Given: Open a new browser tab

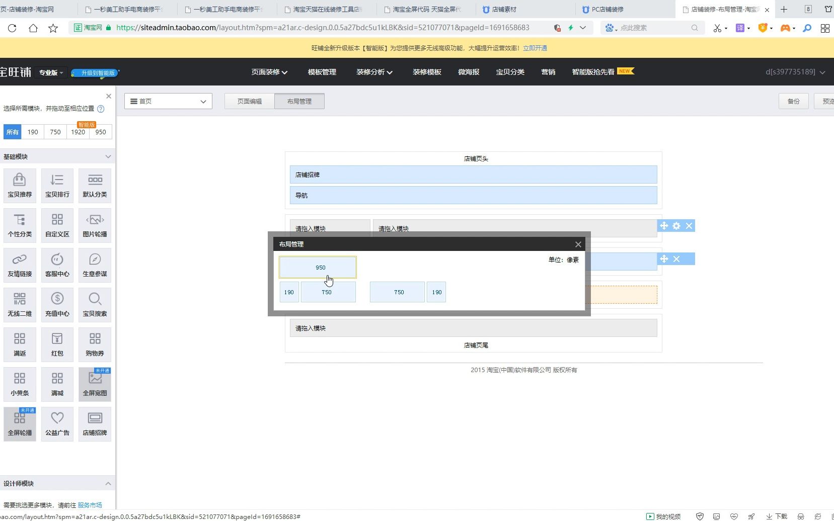Looking at the screenshot, I should pos(784,10).
